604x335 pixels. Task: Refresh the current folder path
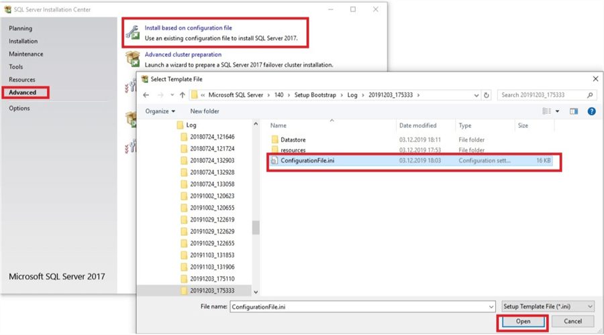tap(486, 95)
